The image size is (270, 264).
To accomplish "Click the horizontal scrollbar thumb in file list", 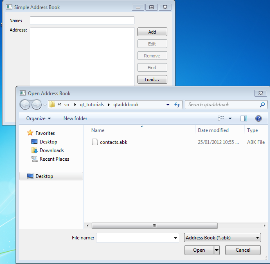I will tap(155, 225).
